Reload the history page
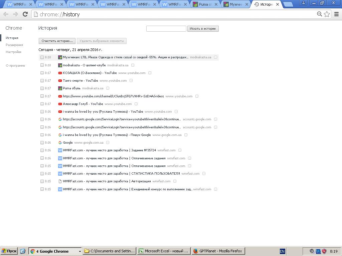The image size is (342, 256). click(x=25, y=14)
